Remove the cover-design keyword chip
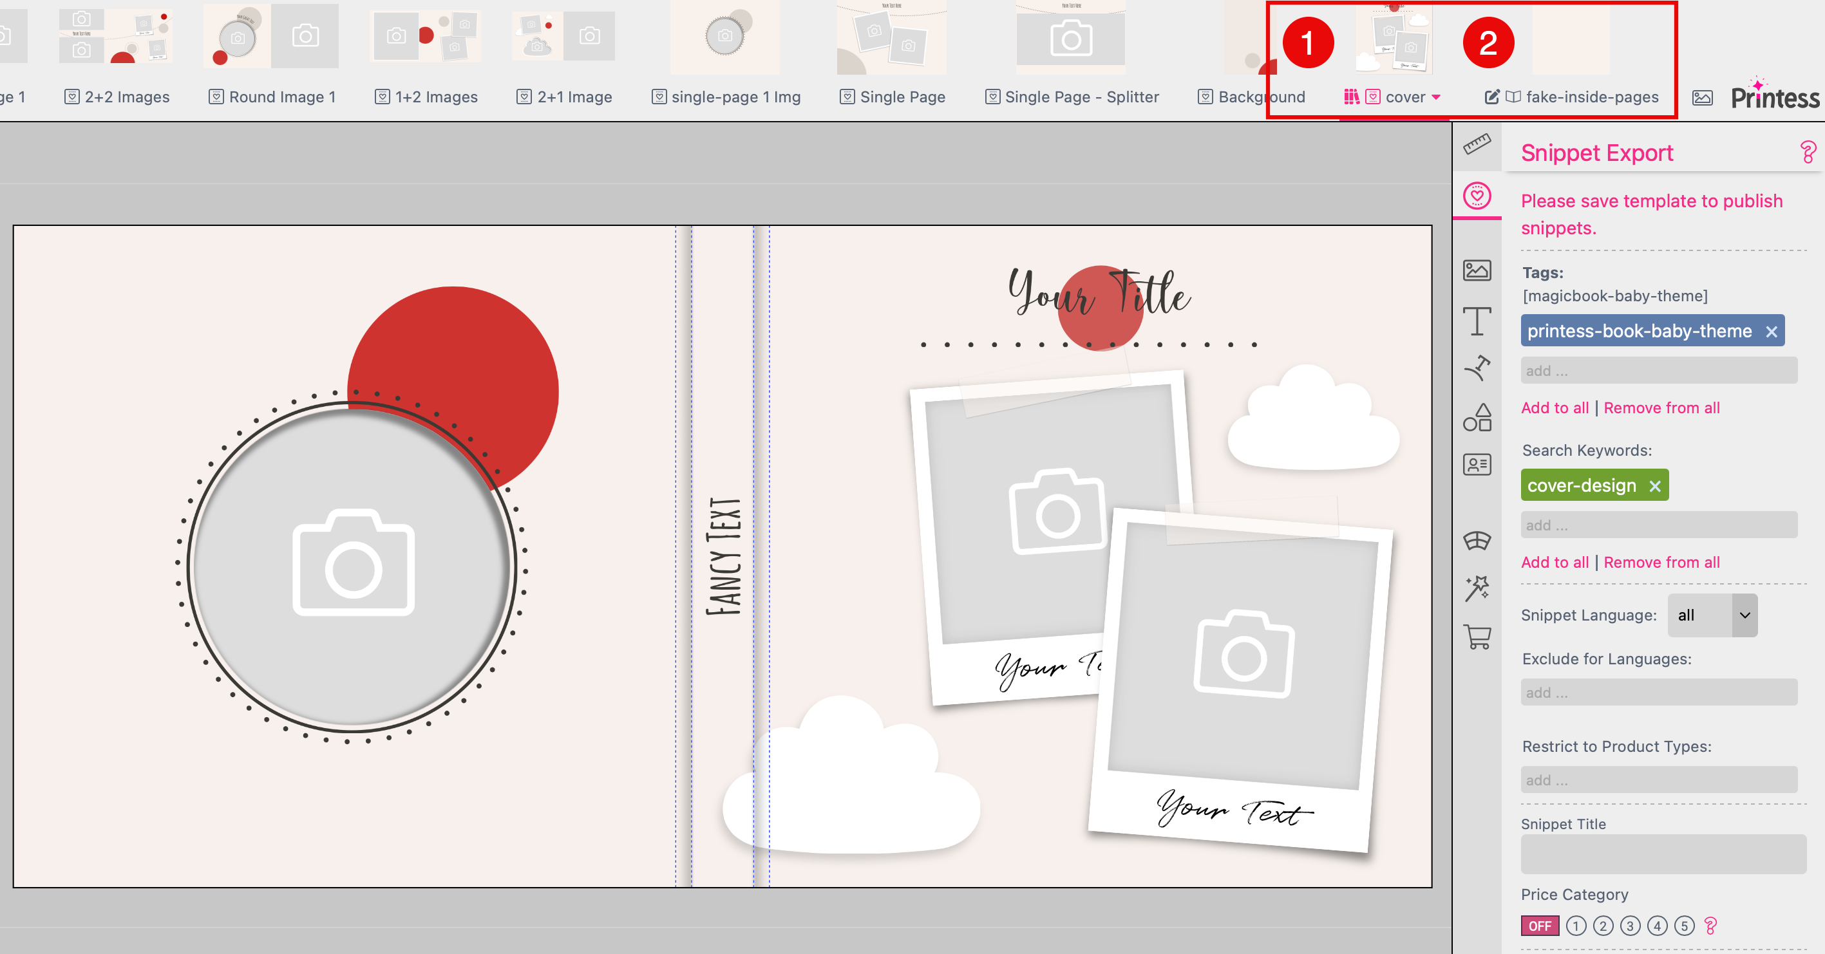The width and height of the screenshot is (1825, 954). tap(1655, 485)
